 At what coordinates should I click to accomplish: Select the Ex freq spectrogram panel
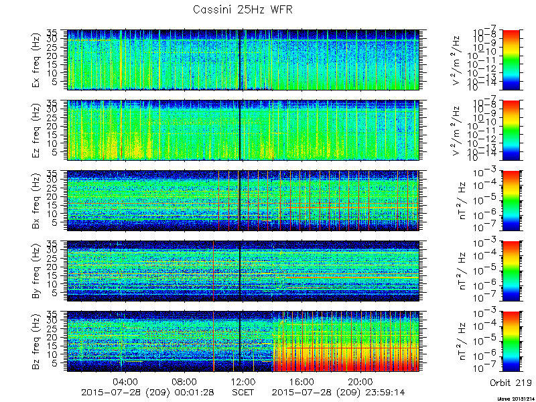click(243, 60)
